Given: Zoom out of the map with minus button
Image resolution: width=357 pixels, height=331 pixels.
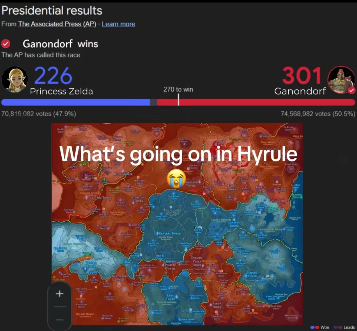Looking at the screenshot, I should click(x=59, y=320).
